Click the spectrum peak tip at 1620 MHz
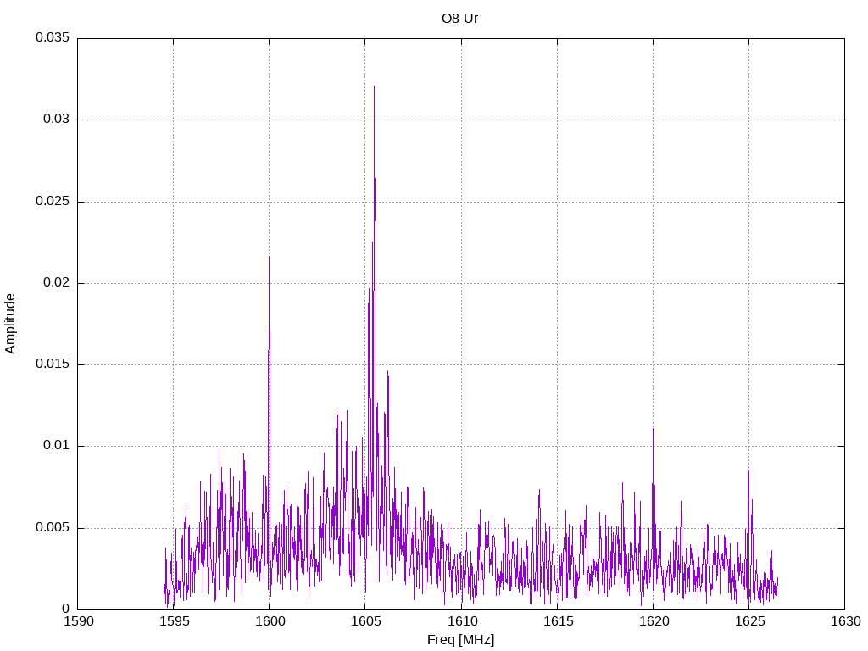This screenshot has height=651, width=868. pyautogui.click(x=653, y=429)
